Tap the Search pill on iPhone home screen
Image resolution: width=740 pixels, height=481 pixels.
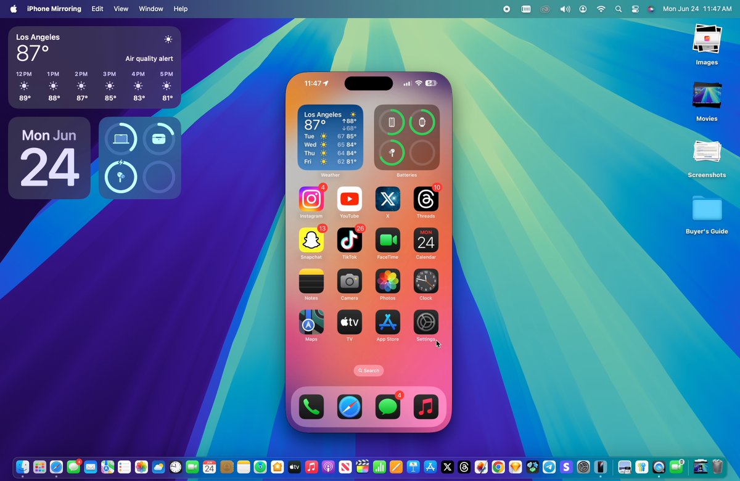tap(369, 371)
